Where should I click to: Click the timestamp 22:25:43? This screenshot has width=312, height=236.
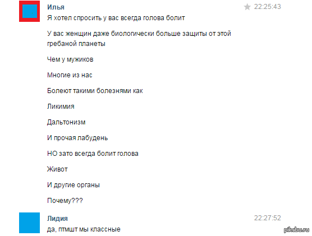268,7
